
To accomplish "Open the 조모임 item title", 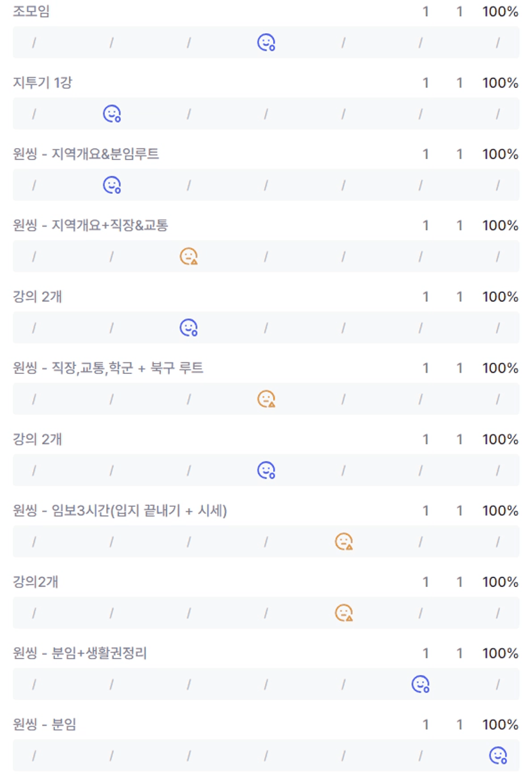I will click(x=31, y=11).
